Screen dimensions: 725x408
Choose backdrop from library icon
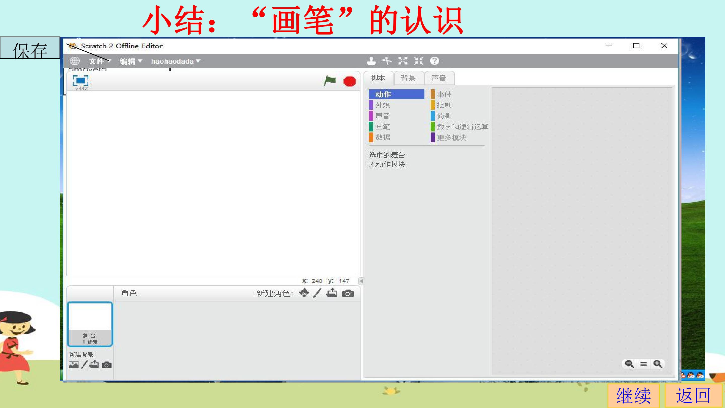(x=74, y=365)
